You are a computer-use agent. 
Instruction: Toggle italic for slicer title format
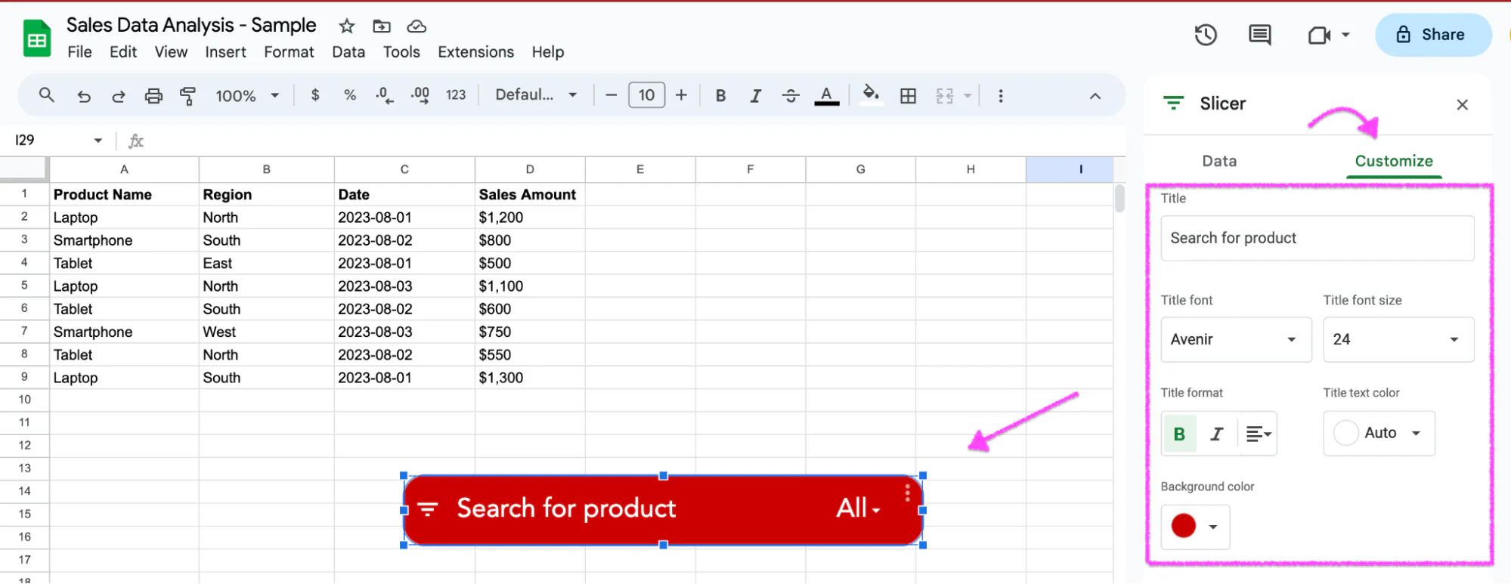point(1216,434)
